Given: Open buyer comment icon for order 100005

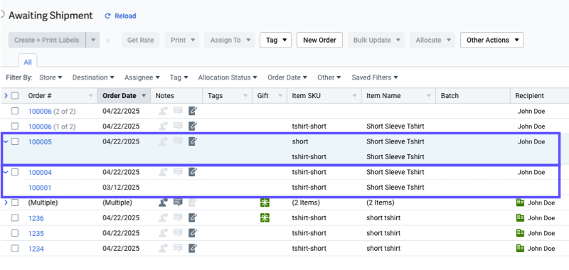Looking at the screenshot, I should (178, 141).
